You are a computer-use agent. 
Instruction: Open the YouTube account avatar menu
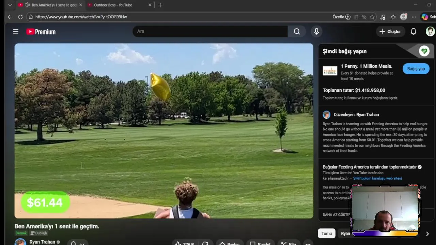coord(430,32)
